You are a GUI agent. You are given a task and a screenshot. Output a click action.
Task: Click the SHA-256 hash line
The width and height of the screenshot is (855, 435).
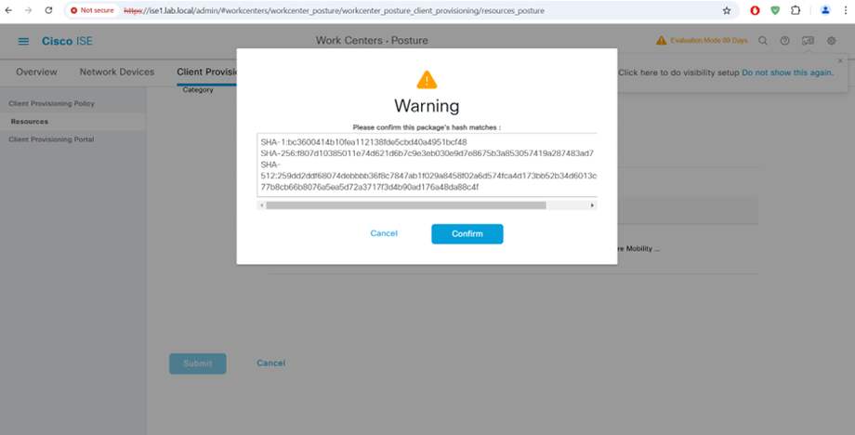pos(427,153)
